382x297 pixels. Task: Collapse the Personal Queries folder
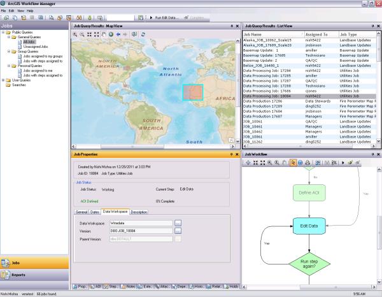9,66
